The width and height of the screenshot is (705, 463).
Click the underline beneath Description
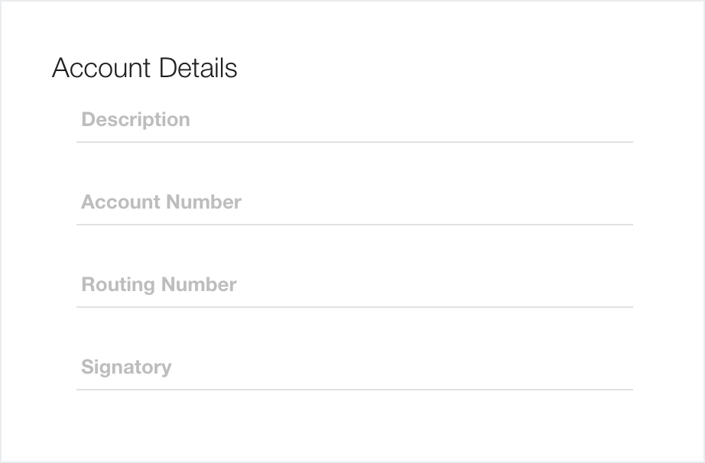pos(355,142)
